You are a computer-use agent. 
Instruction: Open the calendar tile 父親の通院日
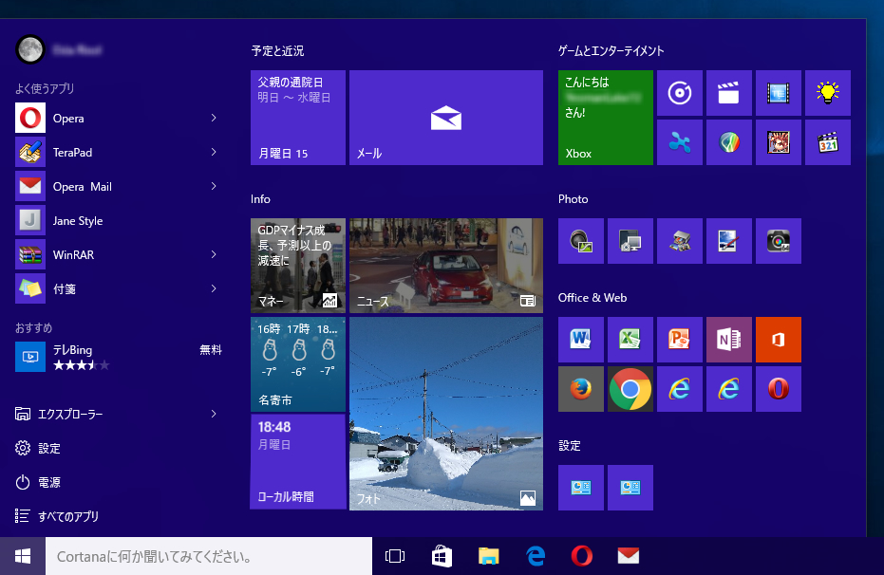pyautogui.click(x=298, y=118)
